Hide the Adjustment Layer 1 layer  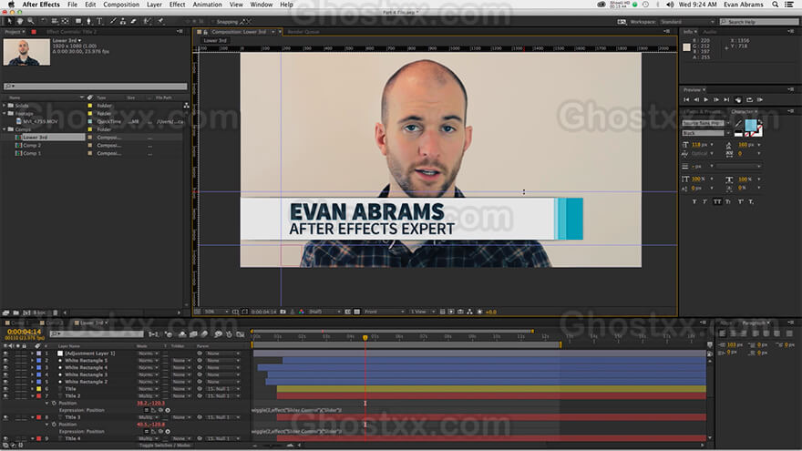[x=5, y=354]
